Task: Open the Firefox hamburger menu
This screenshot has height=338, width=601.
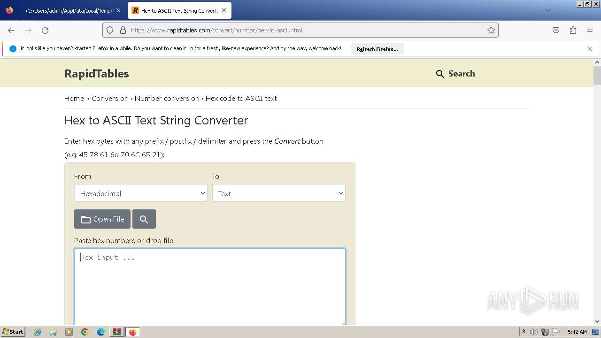Action: tap(590, 30)
